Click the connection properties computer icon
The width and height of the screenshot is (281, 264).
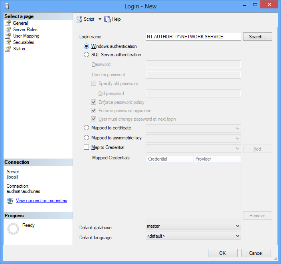click(x=10, y=200)
